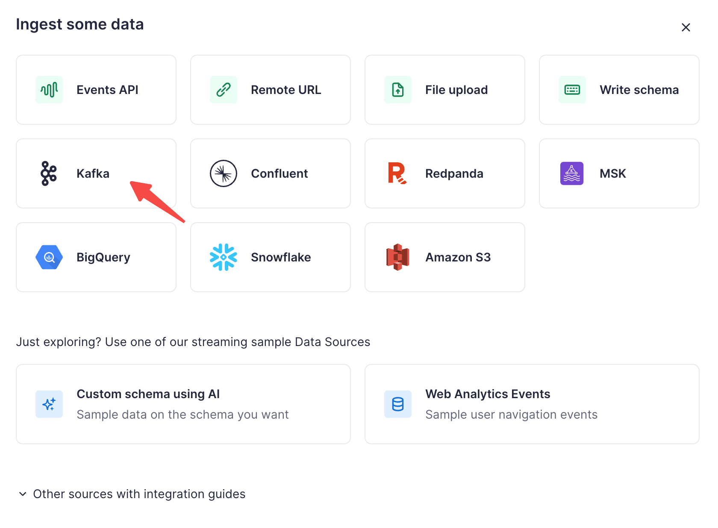Close the Ingest some data dialog
The width and height of the screenshot is (718, 528).
click(x=686, y=27)
